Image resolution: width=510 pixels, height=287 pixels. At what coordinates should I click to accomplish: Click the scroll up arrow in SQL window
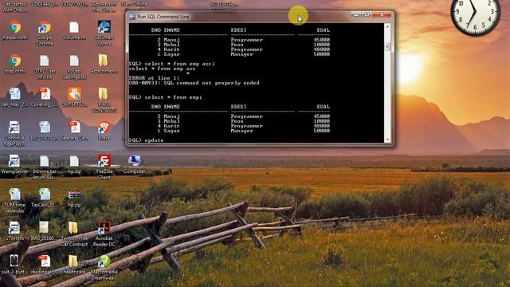point(387,26)
